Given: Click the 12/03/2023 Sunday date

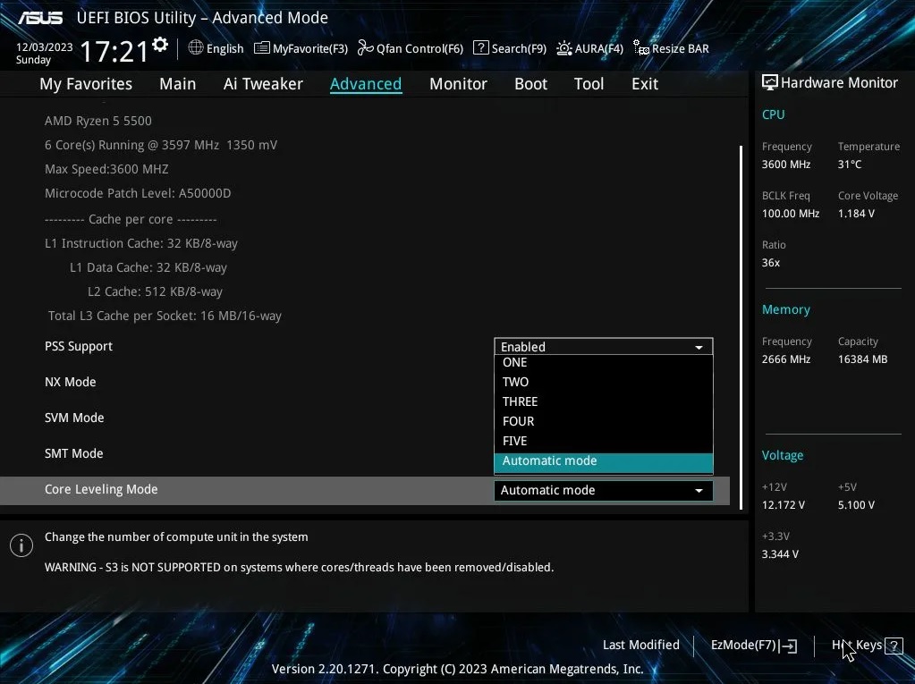Looking at the screenshot, I should coord(44,53).
